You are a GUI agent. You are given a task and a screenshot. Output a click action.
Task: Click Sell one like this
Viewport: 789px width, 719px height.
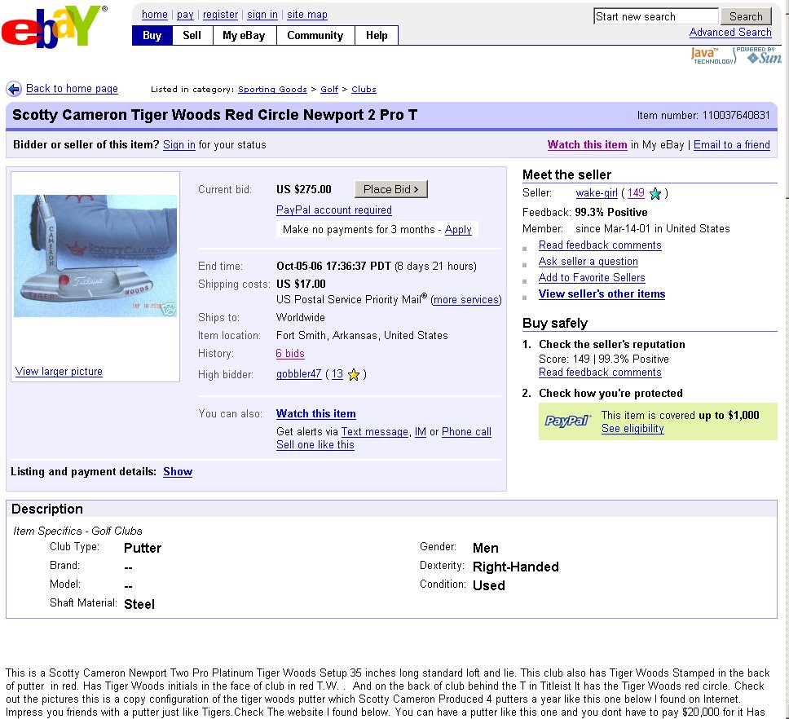coord(315,445)
